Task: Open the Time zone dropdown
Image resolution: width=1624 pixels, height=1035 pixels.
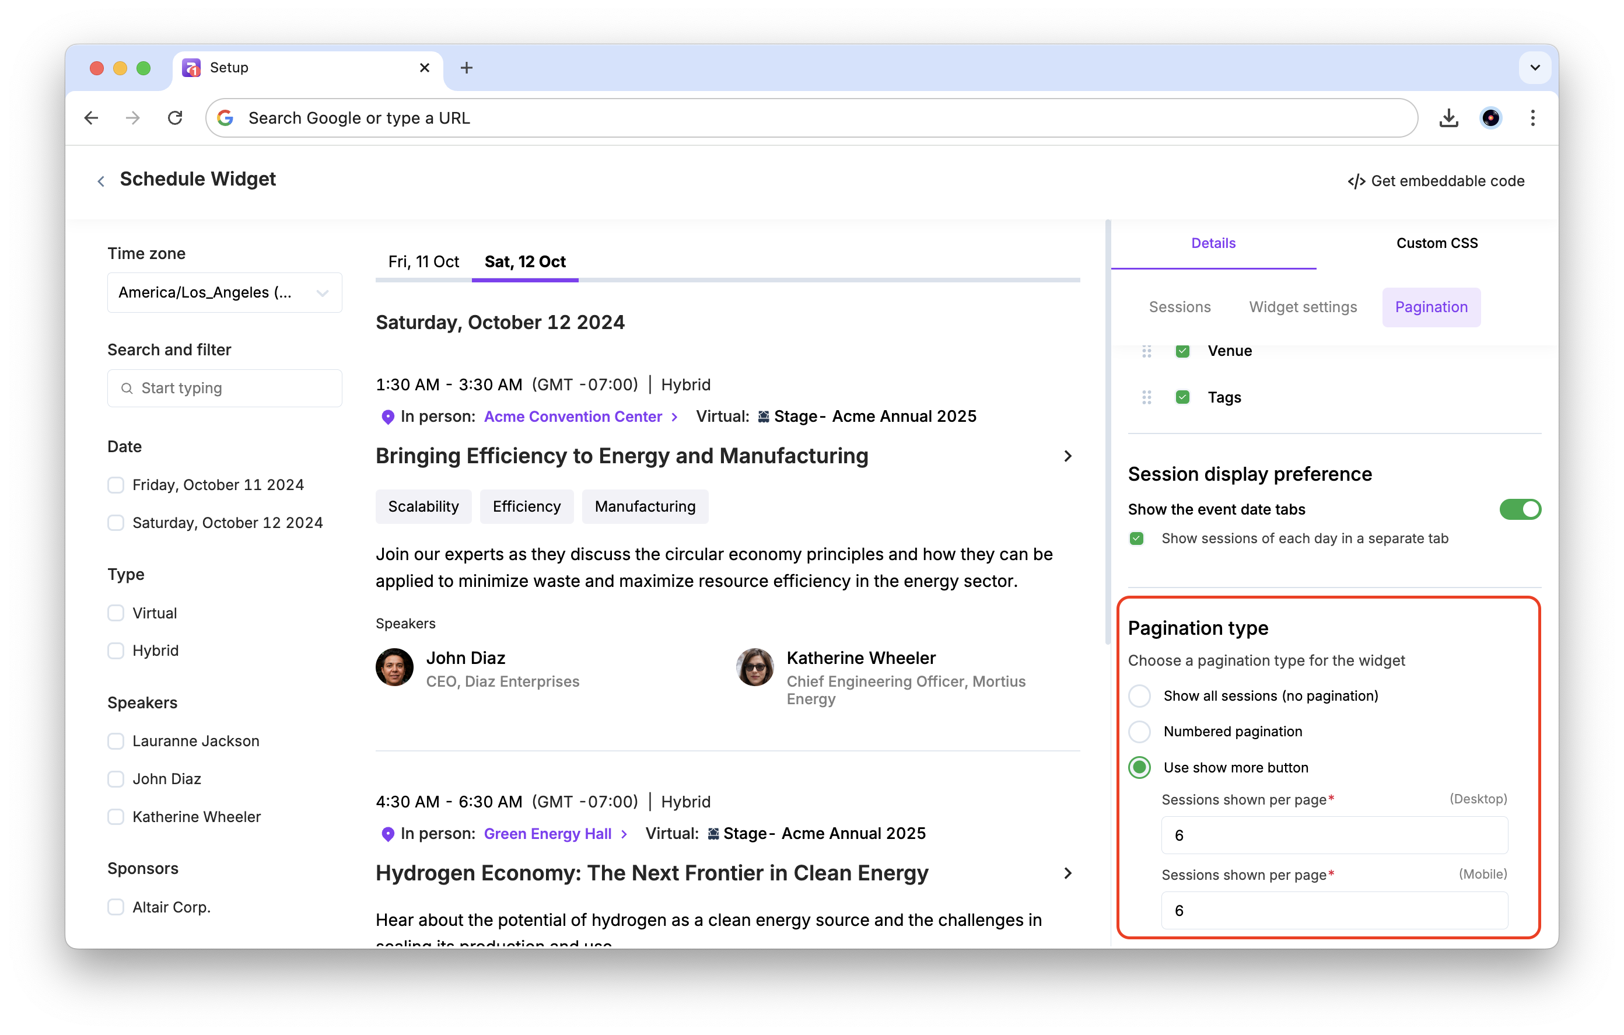Action: [225, 292]
